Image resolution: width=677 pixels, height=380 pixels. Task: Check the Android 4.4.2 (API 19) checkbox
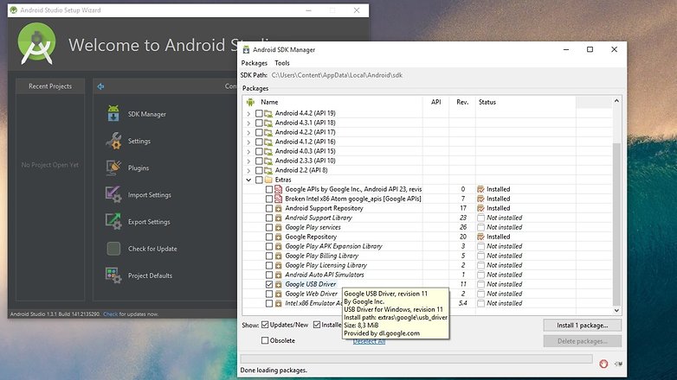click(259, 113)
